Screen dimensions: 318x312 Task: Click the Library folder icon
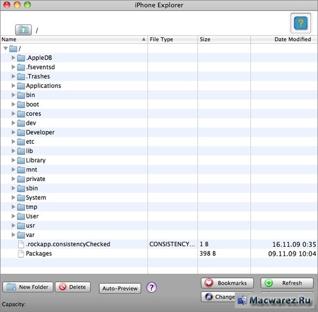click(21, 160)
